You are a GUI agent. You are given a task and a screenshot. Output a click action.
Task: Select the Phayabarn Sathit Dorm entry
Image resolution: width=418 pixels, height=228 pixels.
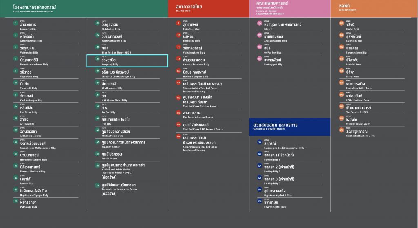pos(371,85)
